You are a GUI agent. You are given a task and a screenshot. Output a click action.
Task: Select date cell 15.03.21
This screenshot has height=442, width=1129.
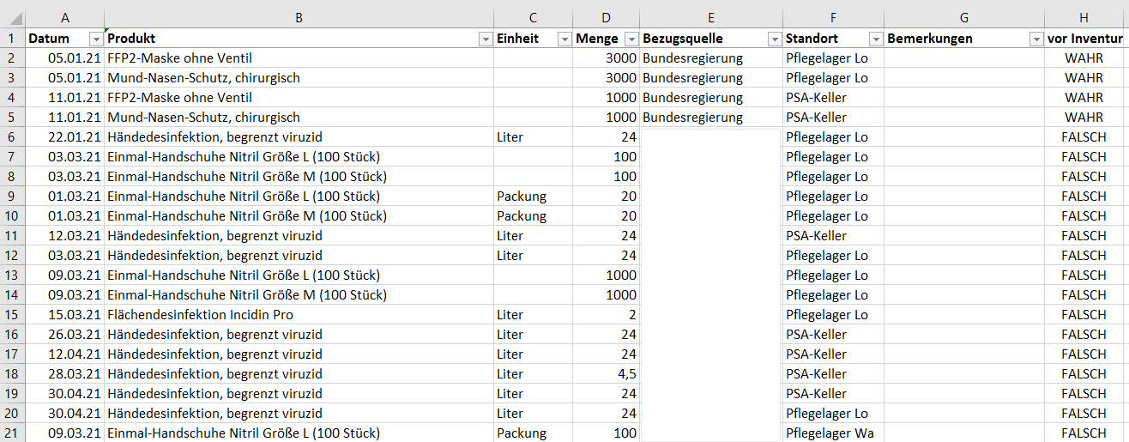(65, 315)
